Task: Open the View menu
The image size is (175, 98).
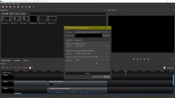Action: click(14, 4)
